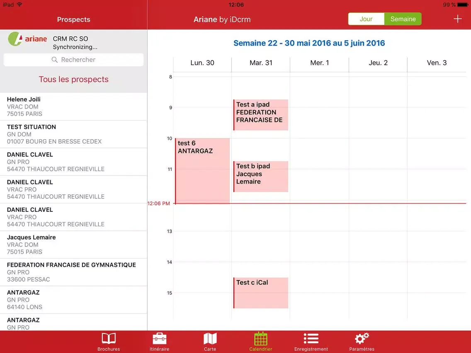
Task: Open Paramètres settings gears
Action: [362, 341]
